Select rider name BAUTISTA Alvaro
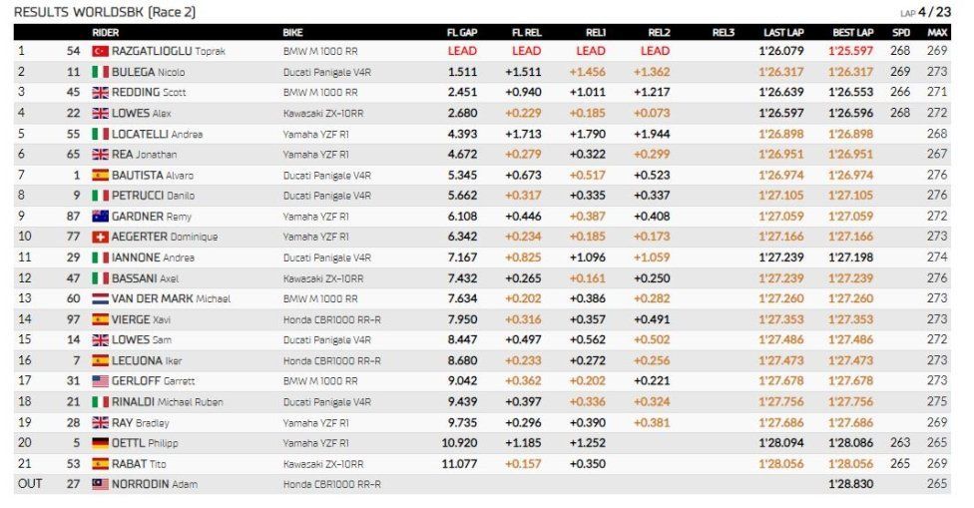The height and width of the screenshot is (508, 974). point(153,175)
